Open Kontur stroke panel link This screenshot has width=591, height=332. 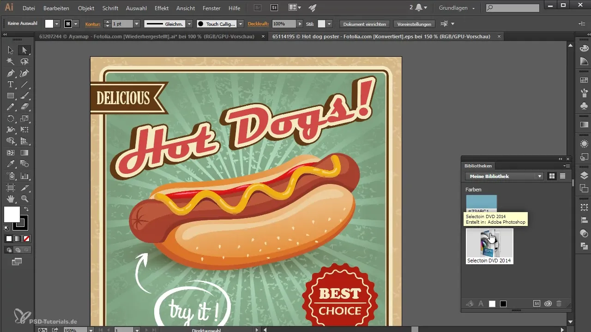tap(93, 24)
